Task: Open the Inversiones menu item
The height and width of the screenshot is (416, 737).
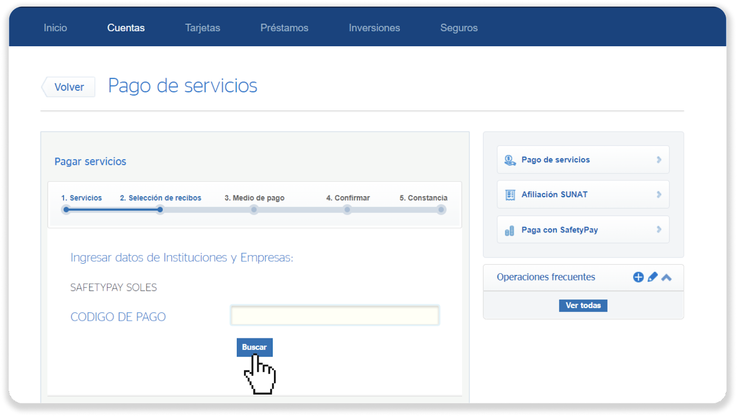Action: (374, 28)
